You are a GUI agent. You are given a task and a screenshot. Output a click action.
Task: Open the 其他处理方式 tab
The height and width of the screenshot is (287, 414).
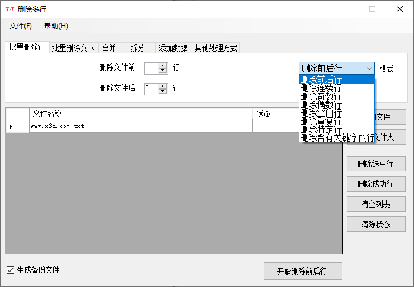click(x=216, y=49)
